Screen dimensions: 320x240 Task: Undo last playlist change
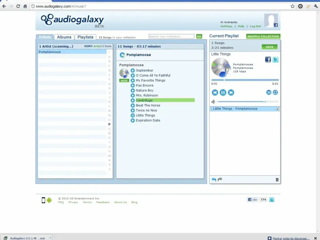[214, 180]
